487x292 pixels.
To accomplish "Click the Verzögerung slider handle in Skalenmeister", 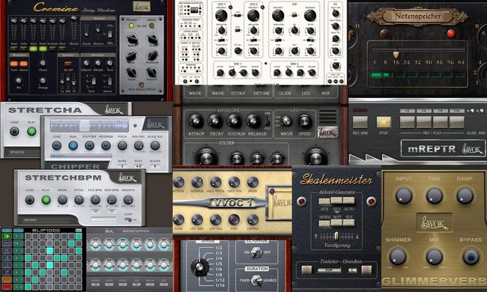I will click(336, 236).
